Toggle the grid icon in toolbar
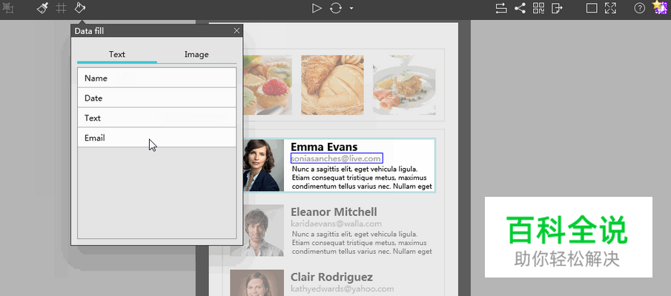 62,8
